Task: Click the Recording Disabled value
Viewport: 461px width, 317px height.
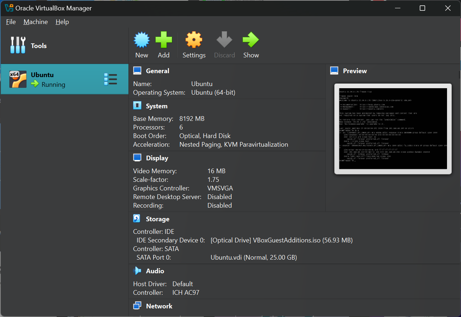Action: coord(220,205)
